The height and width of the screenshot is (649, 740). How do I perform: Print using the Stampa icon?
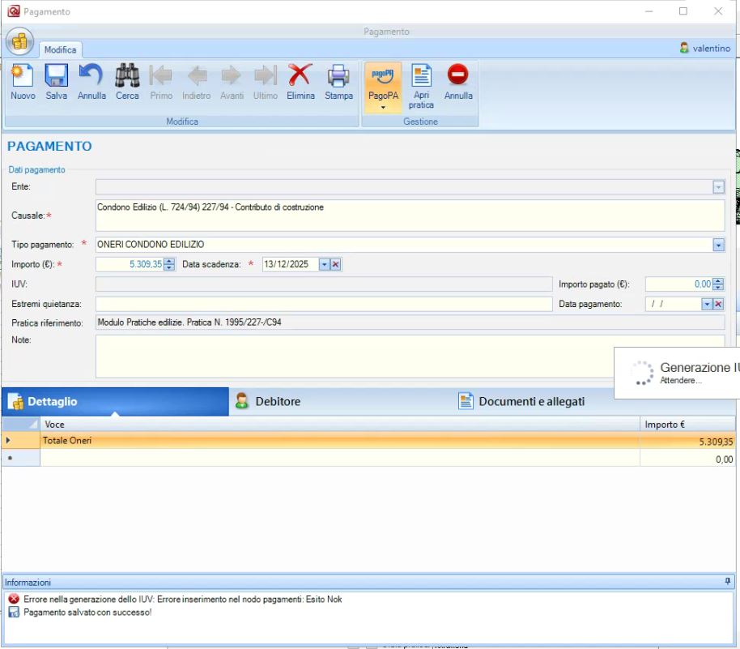[x=338, y=77]
